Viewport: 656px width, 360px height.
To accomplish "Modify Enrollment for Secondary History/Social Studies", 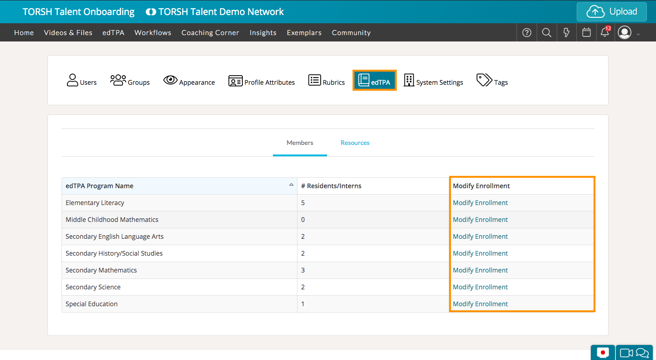I will (x=480, y=253).
